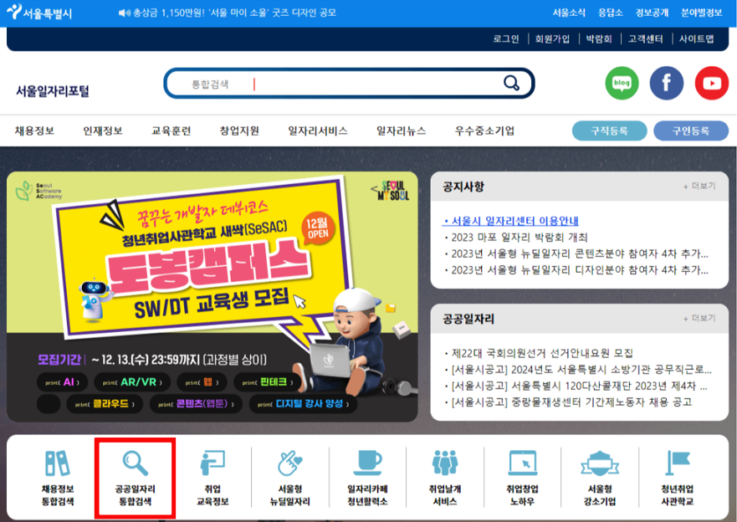Click the search magnifier icon in the 통합검색 bar
737x522 pixels.
coord(511,83)
